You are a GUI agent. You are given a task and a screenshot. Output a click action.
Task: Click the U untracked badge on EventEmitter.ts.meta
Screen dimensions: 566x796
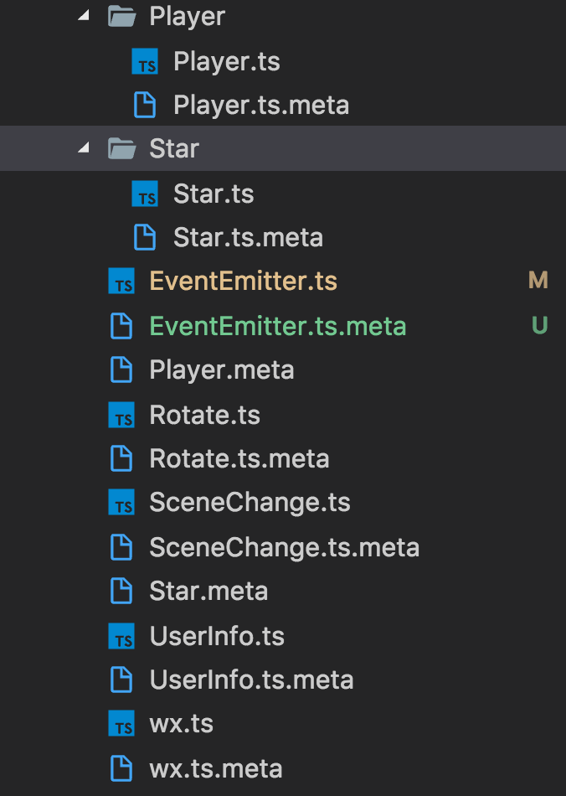(539, 326)
